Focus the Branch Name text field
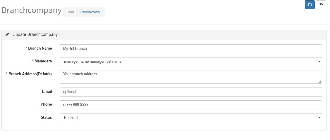Viewport: 330px width, 140px height. pyautogui.click(x=191, y=49)
